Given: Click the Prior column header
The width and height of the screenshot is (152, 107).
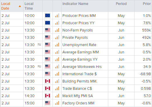Looking at the screenshot, I should [x=147, y=4].
